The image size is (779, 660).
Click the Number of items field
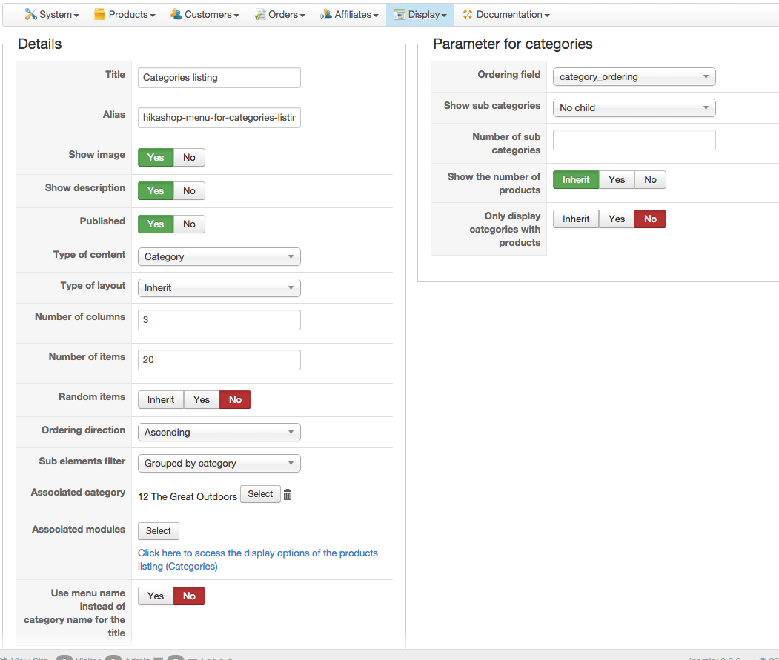click(219, 360)
